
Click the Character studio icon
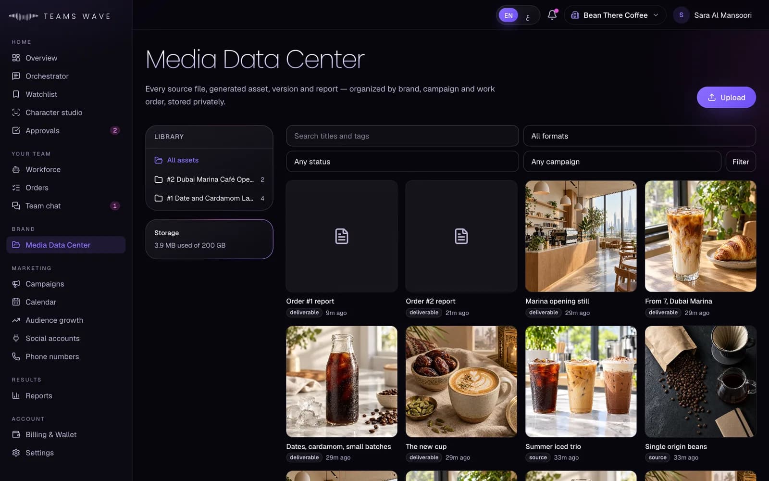[x=16, y=112]
